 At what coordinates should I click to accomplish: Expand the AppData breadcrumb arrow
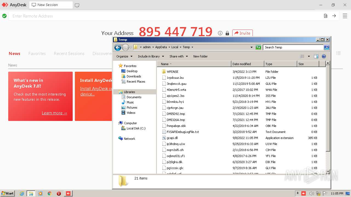tap(169, 47)
